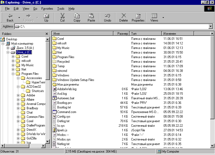Open the Edit menu

[16, 9]
